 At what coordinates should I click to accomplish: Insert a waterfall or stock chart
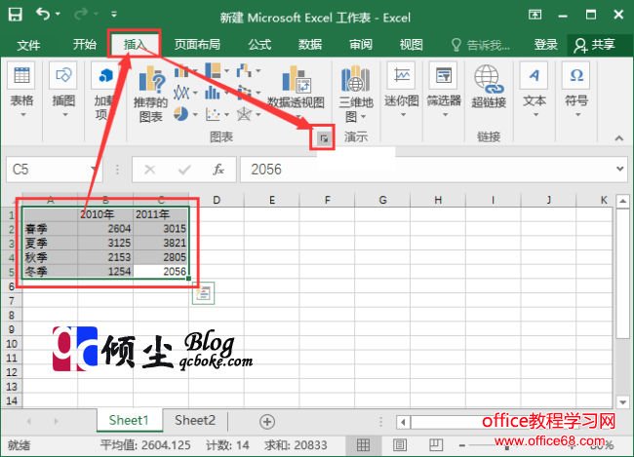pyautogui.click(x=244, y=71)
